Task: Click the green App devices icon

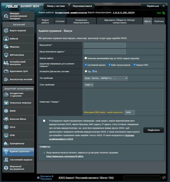Action: (x=164, y=13)
